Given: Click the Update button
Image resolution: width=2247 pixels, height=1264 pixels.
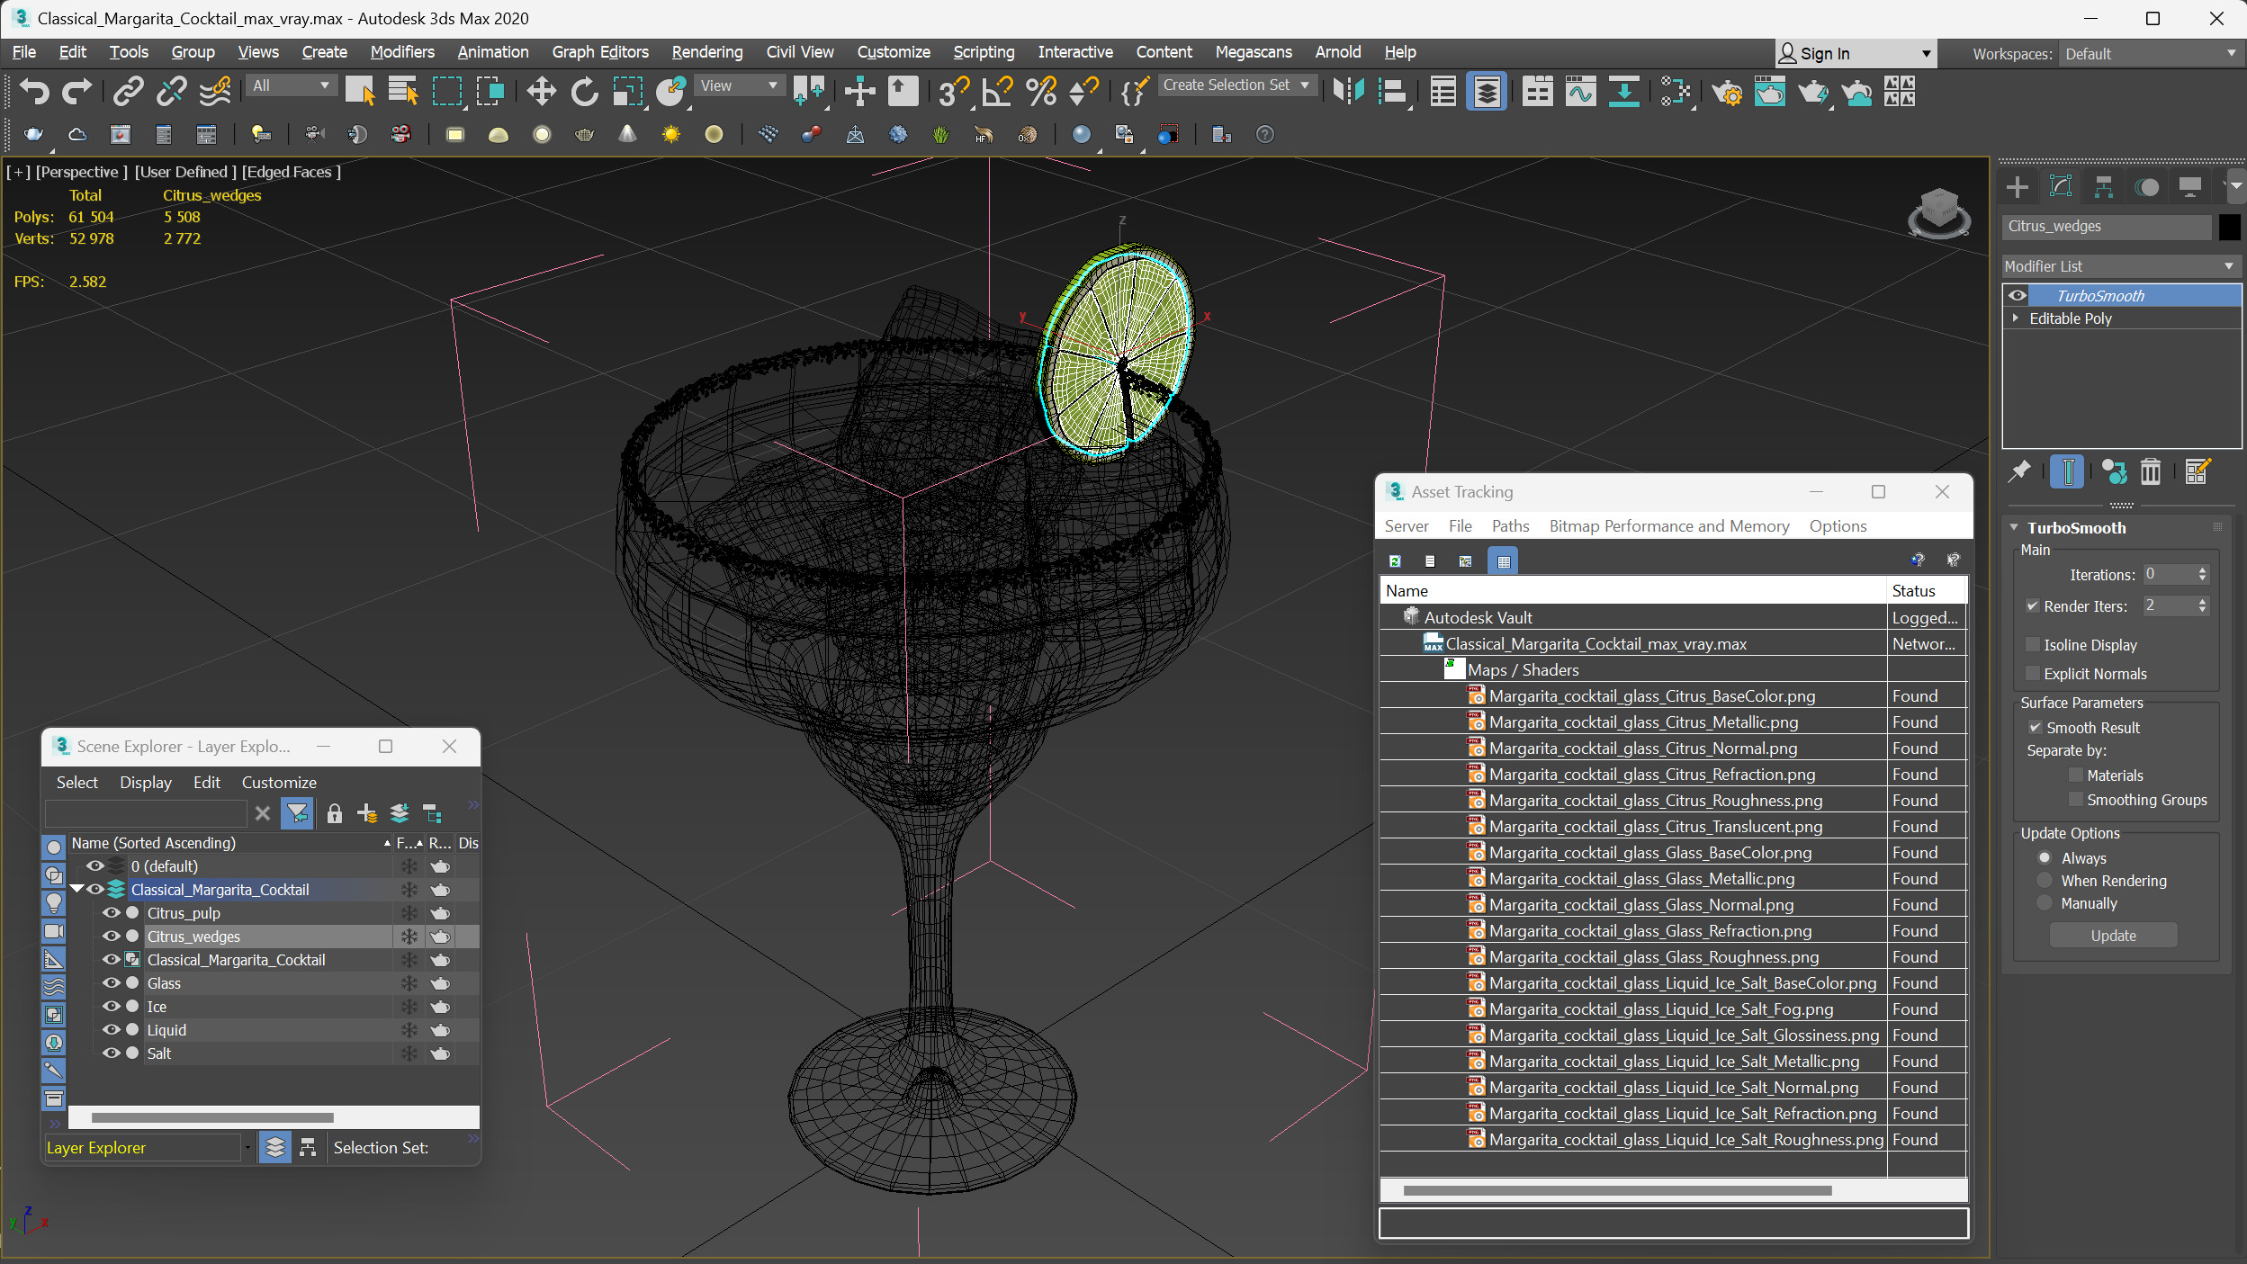Looking at the screenshot, I should pyautogui.click(x=2112, y=936).
